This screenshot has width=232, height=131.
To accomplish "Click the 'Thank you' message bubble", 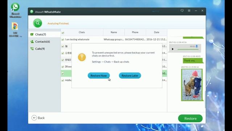I will point(193,61).
